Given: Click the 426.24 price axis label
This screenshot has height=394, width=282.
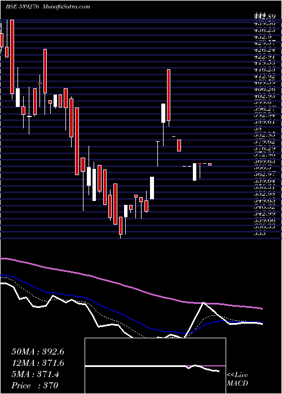Looking at the screenshot, I should point(265,50).
